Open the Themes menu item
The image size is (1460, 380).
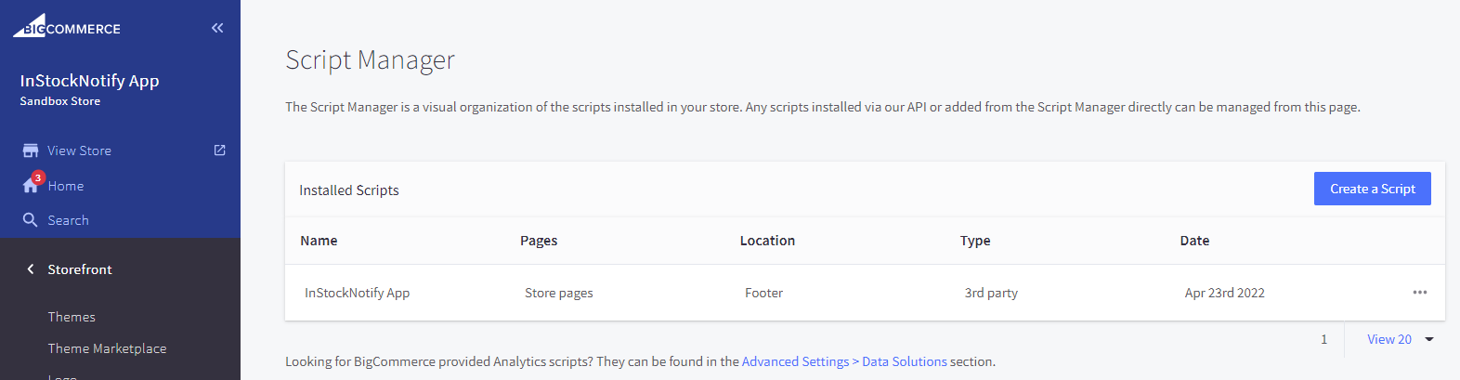pos(72,317)
